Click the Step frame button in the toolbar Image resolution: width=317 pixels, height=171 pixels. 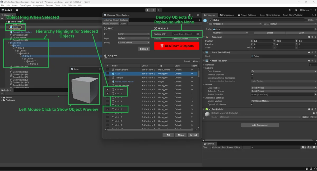158,10
